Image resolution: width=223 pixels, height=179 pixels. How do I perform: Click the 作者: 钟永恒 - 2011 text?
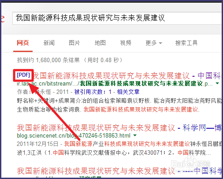click(43, 92)
